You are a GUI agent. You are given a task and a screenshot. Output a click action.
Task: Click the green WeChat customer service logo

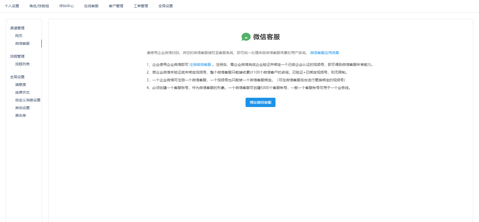tap(246, 37)
